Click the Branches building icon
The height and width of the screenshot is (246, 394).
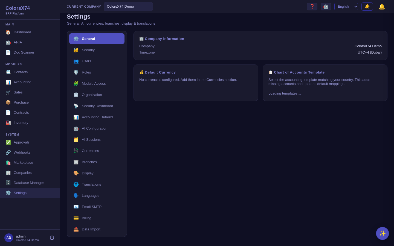76,162
